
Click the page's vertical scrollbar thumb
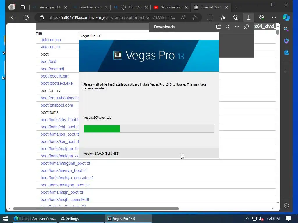(278, 32)
